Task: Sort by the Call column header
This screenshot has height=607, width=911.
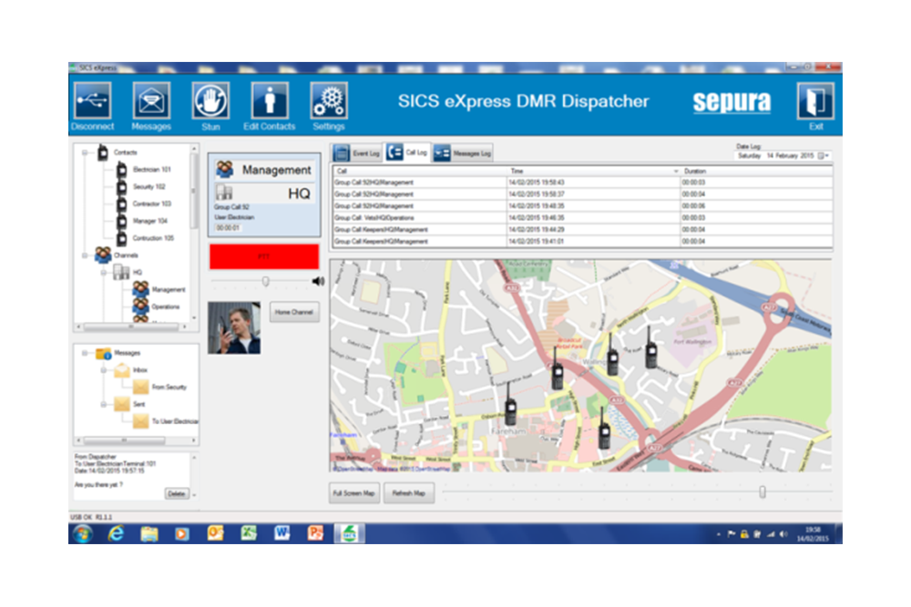Action: [x=420, y=171]
